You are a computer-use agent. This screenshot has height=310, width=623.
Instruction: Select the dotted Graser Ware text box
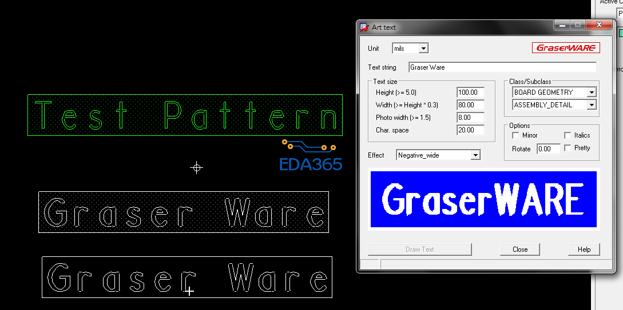(x=184, y=212)
